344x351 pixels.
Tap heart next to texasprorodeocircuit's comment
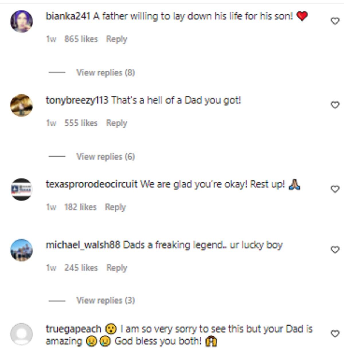click(x=335, y=189)
